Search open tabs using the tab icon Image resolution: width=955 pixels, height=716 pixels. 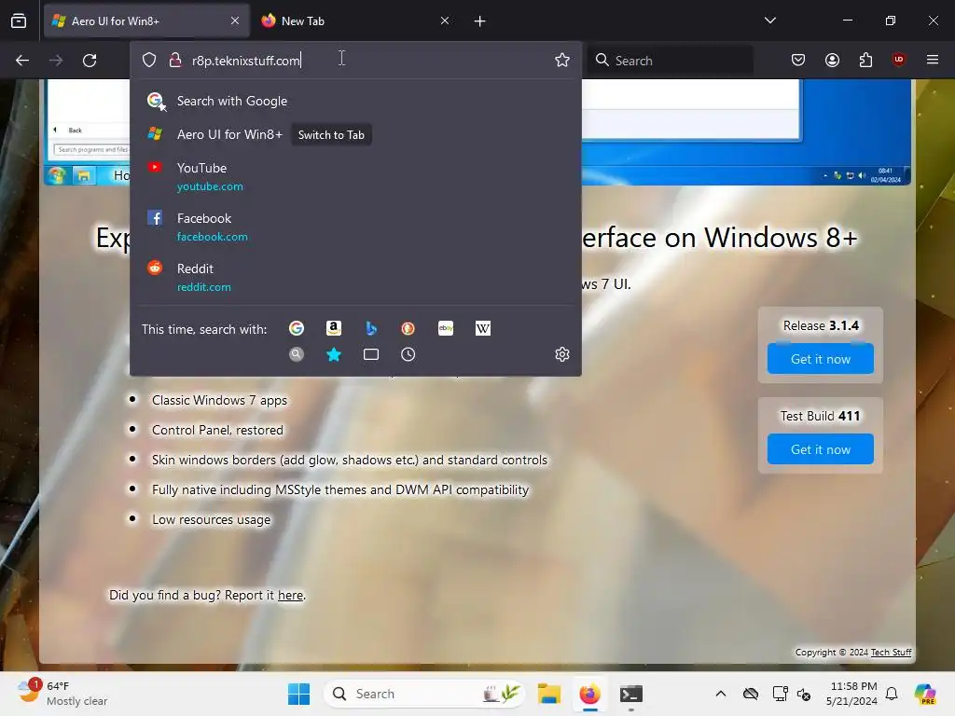(371, 354)
